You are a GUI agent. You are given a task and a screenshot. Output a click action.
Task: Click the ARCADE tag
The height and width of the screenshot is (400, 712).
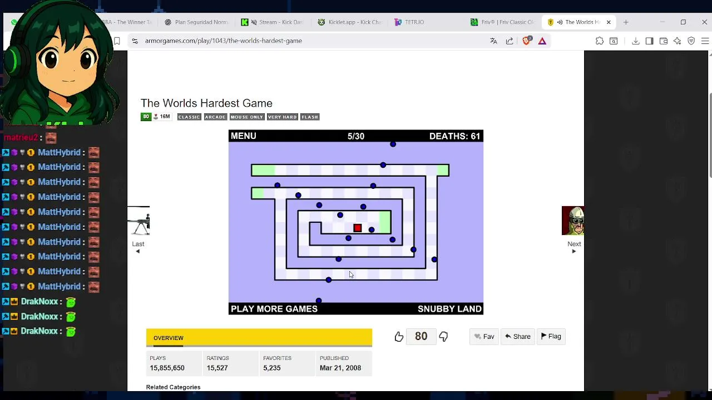(215, 117)
